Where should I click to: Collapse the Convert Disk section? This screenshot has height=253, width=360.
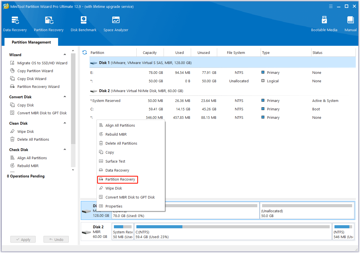(65, 97)
